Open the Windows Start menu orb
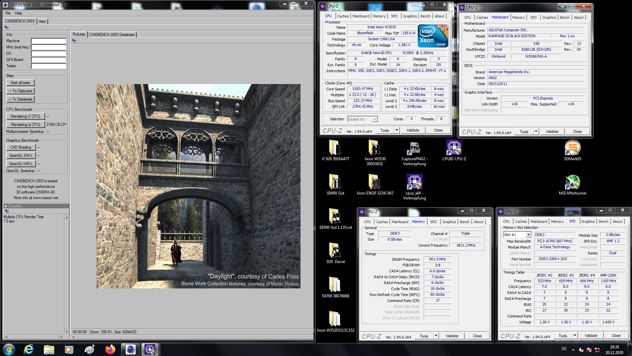 click(9, 349)
